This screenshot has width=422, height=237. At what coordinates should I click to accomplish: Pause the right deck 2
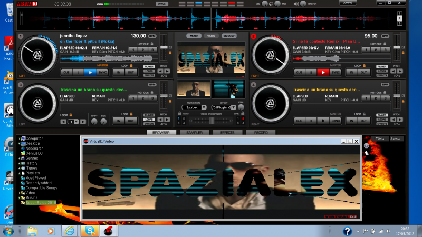click(x=311, y=72)
